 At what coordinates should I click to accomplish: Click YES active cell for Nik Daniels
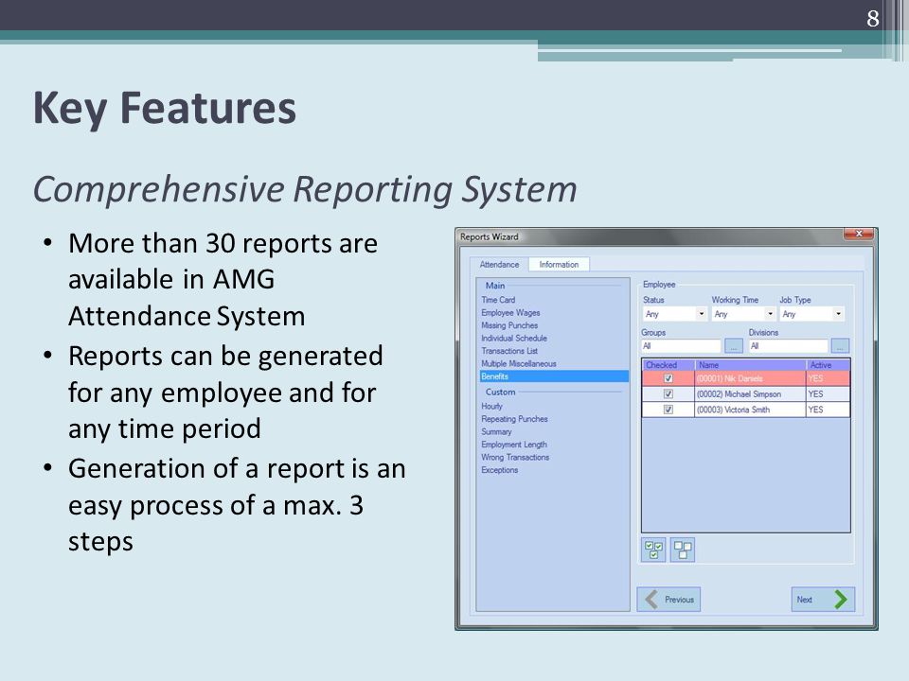coord(828,378)
